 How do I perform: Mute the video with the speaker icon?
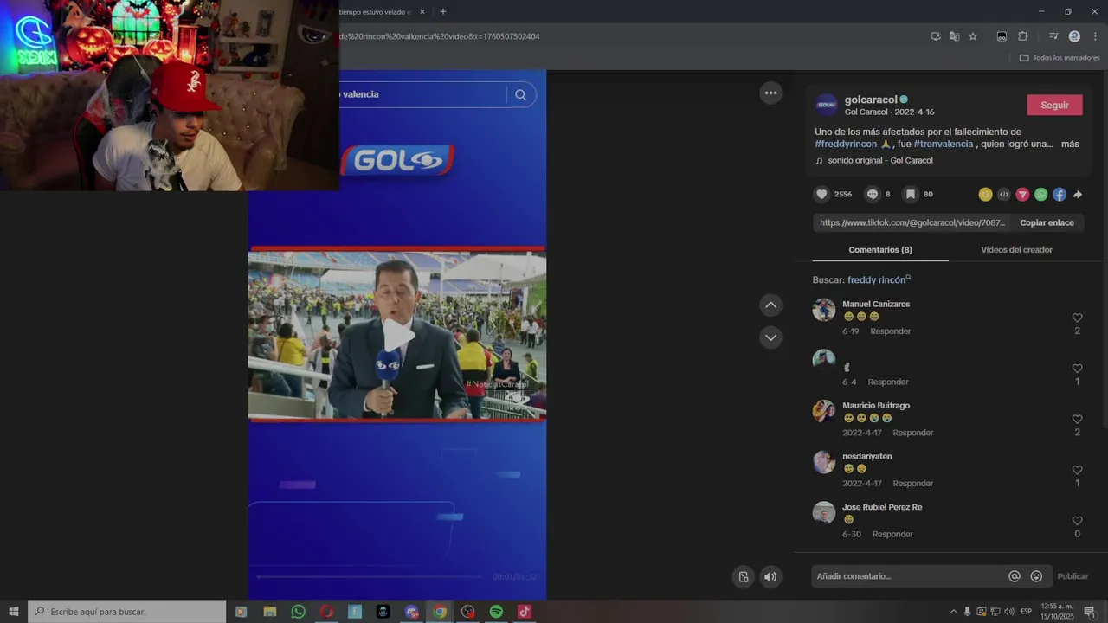pyautogui.click(x=770, y=577)
